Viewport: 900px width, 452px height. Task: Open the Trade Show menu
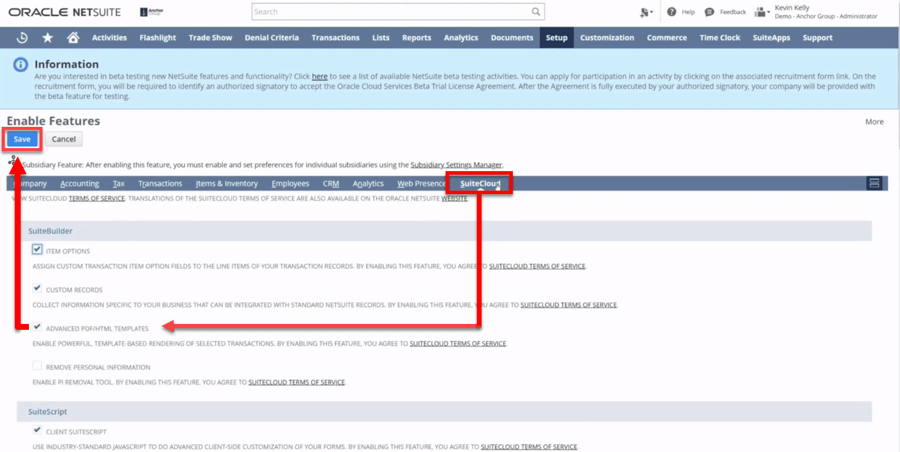210,38
